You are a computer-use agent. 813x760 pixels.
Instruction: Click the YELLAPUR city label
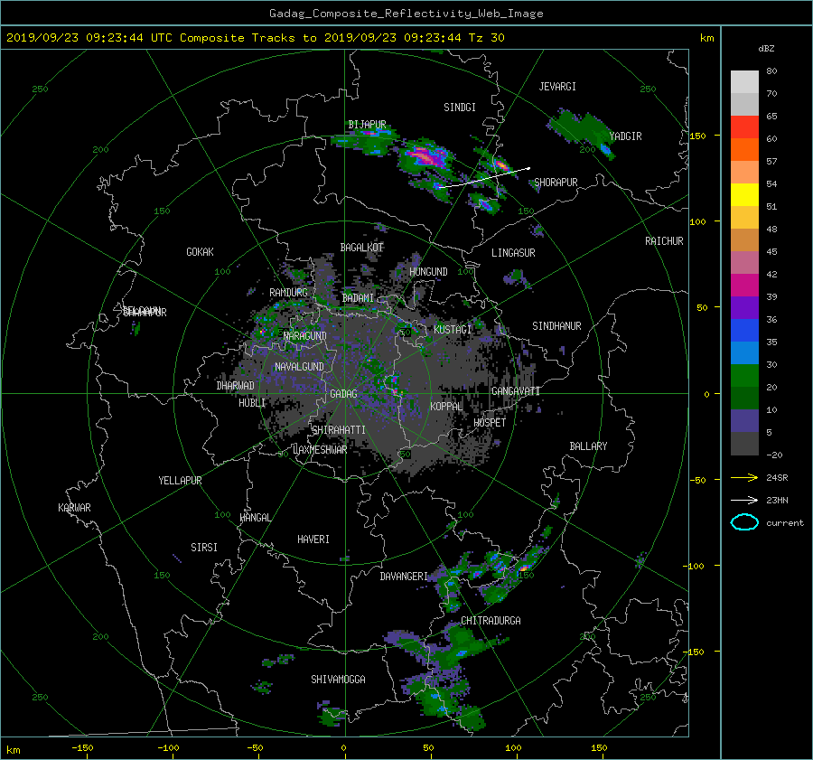[x=180, y=481]
